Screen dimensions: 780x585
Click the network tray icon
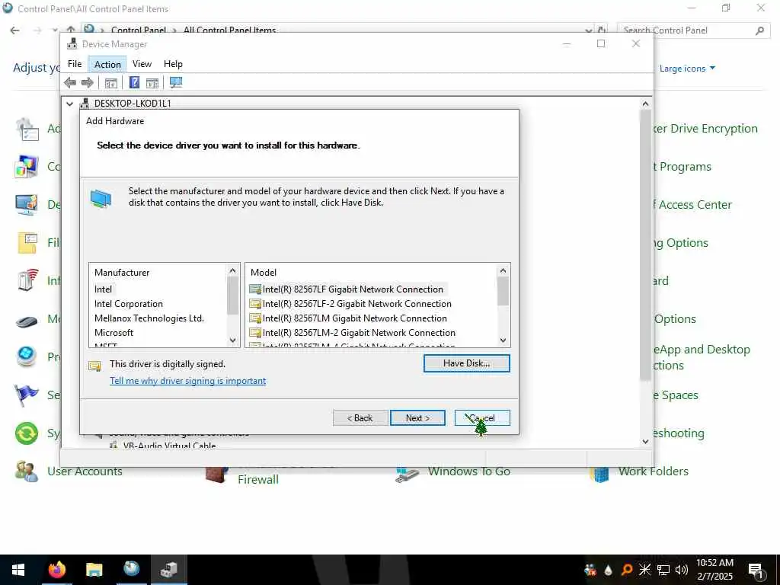(663, 570)
